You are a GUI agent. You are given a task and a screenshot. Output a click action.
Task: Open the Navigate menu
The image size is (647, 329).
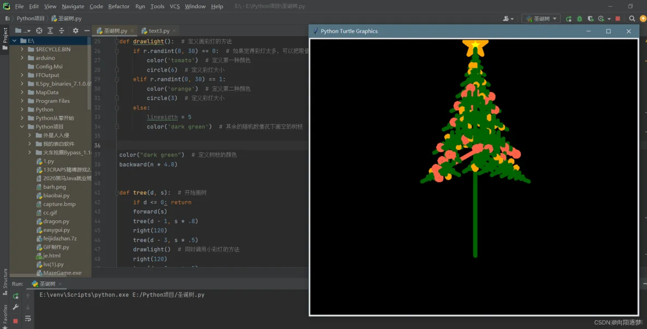tap(73, 6)
